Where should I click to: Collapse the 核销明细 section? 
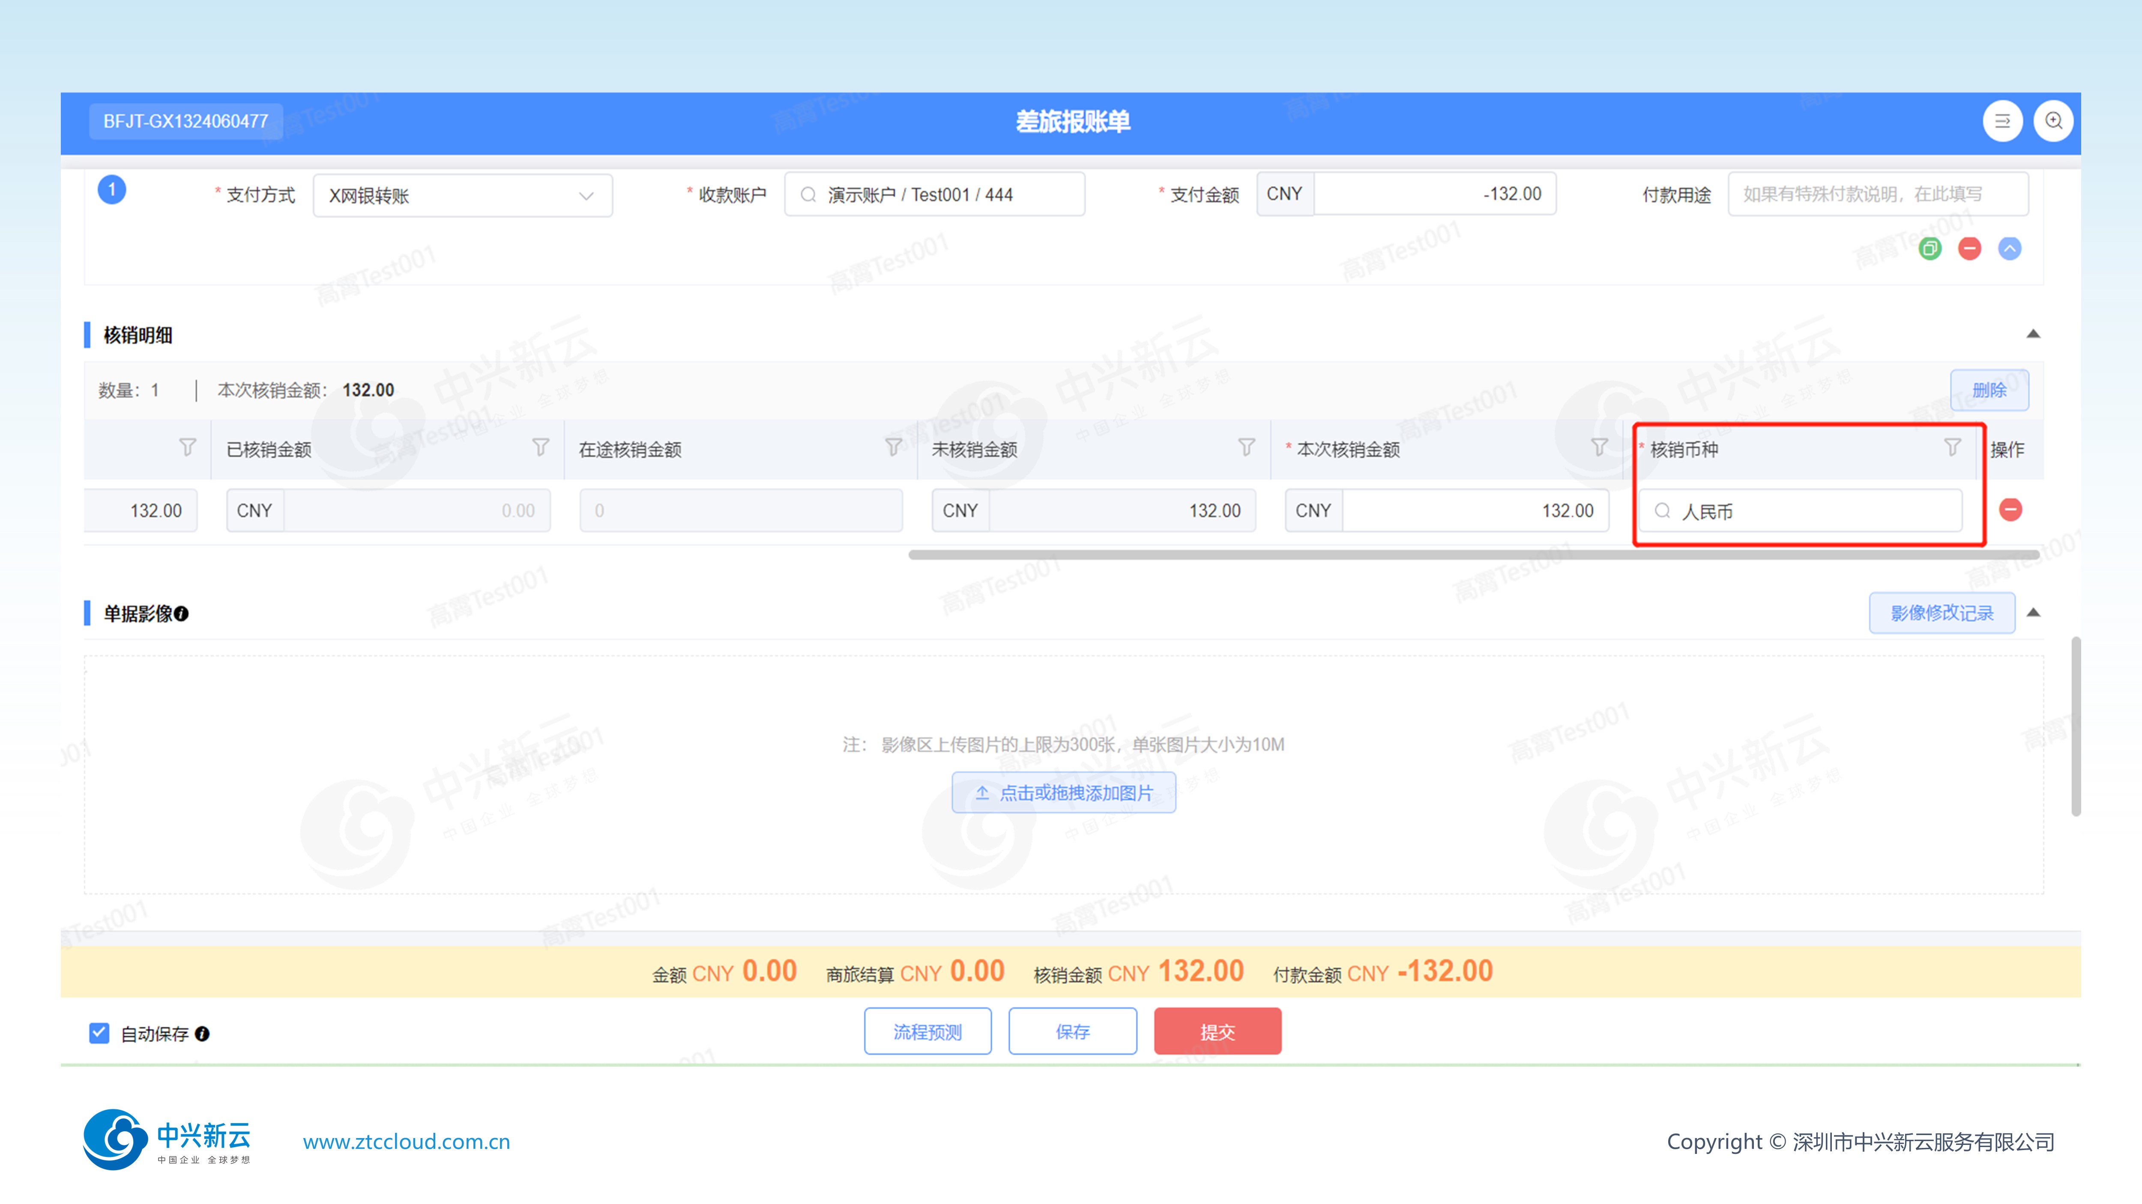coord(2032,334)
